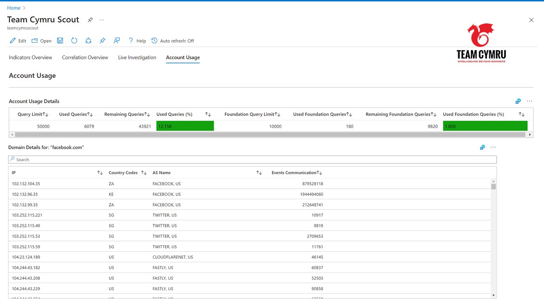
Task: Select the IP cell 102.132.104.35
Action: (x=26, y=184)
